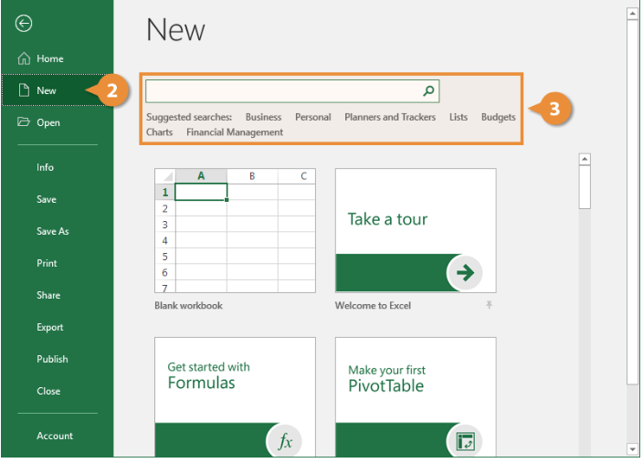Open the Take a tour template

416,230
